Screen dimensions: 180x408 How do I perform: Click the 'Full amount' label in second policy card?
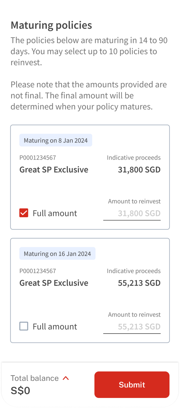pos(55,327)
